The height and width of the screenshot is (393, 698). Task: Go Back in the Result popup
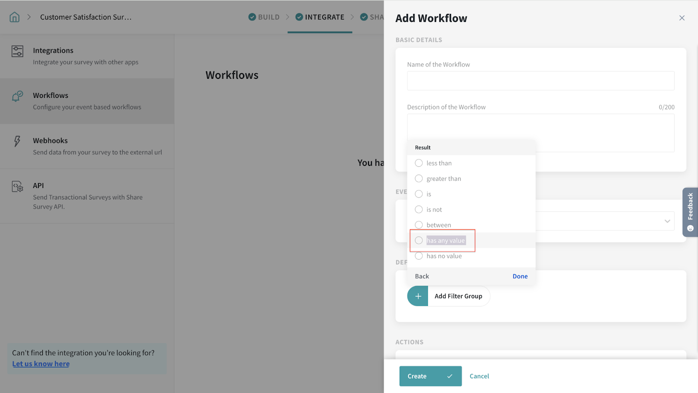[422, 276]
